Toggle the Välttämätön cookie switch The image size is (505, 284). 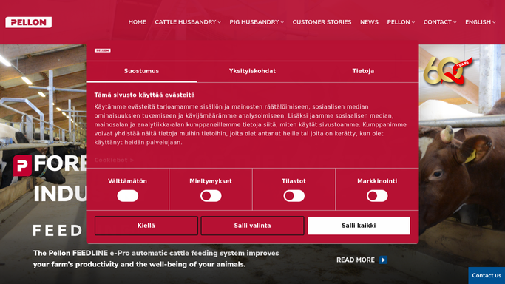pyautogui.click(x=127, y=196)
